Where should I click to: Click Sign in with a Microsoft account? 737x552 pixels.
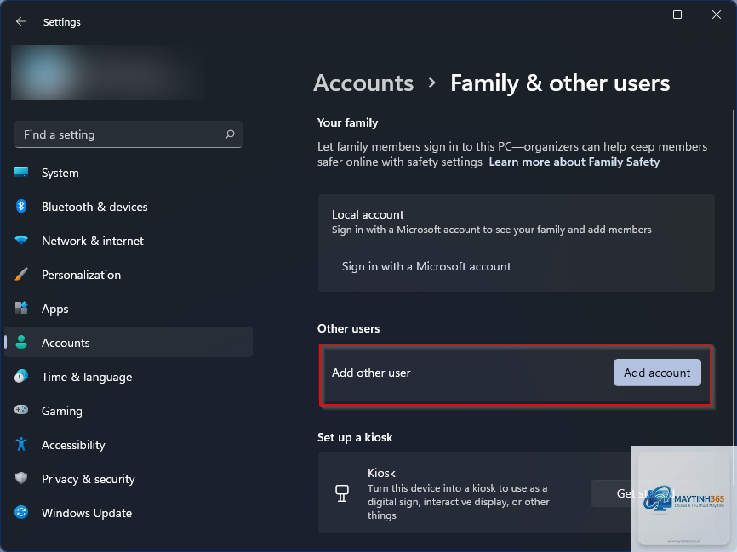click(x=426, y=266)
